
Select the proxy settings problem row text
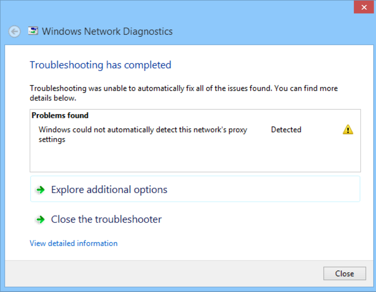tap(143, 134)
